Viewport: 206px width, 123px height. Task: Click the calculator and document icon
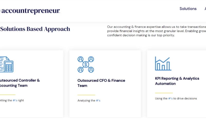6,64
